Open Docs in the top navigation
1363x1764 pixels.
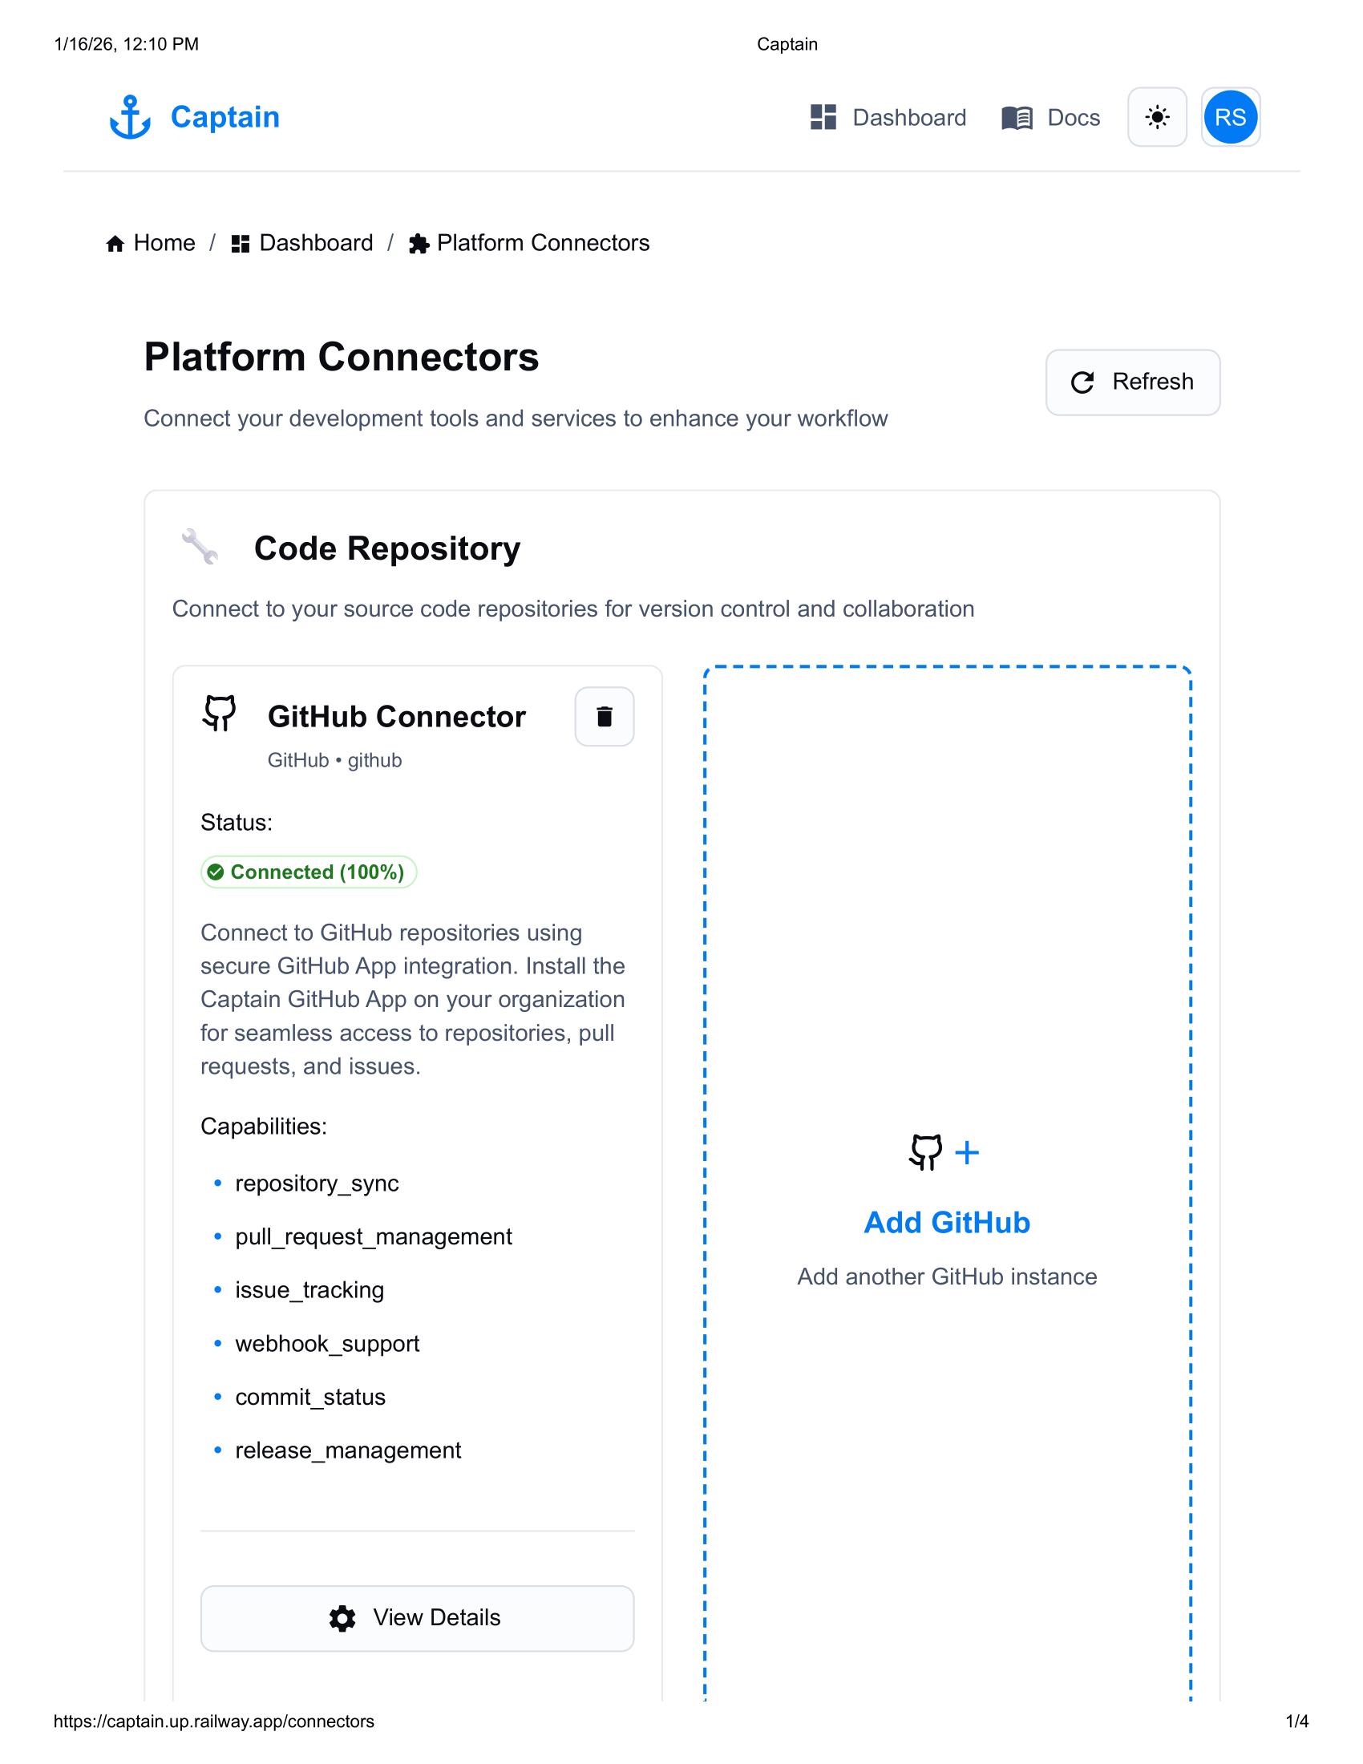click(x=1072, y=118)
